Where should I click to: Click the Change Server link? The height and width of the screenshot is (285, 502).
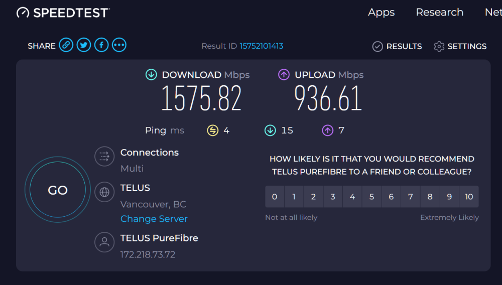pos(154,219)
